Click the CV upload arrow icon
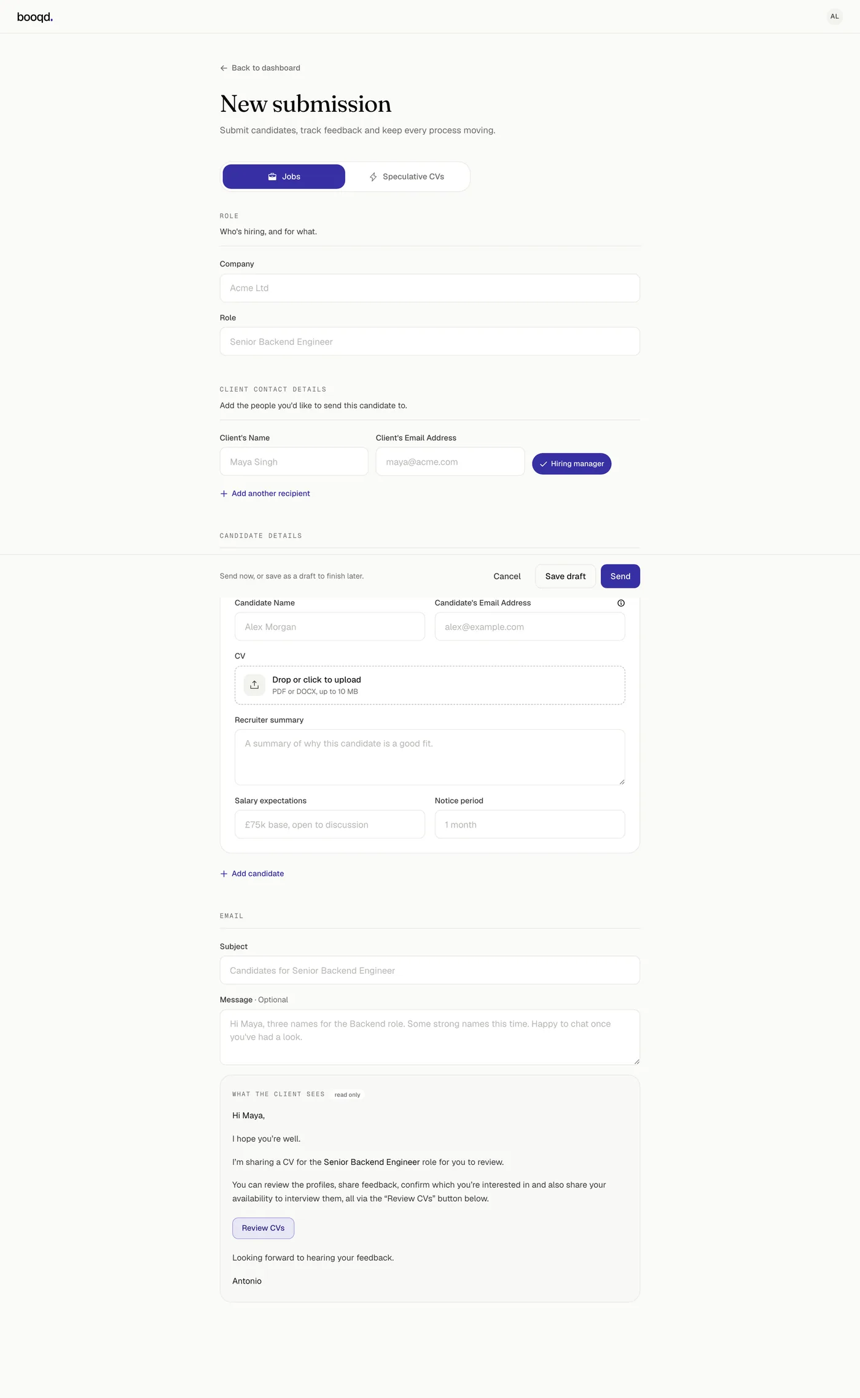The height and width of the screenshot is (1398, 860). click(254, 685)
